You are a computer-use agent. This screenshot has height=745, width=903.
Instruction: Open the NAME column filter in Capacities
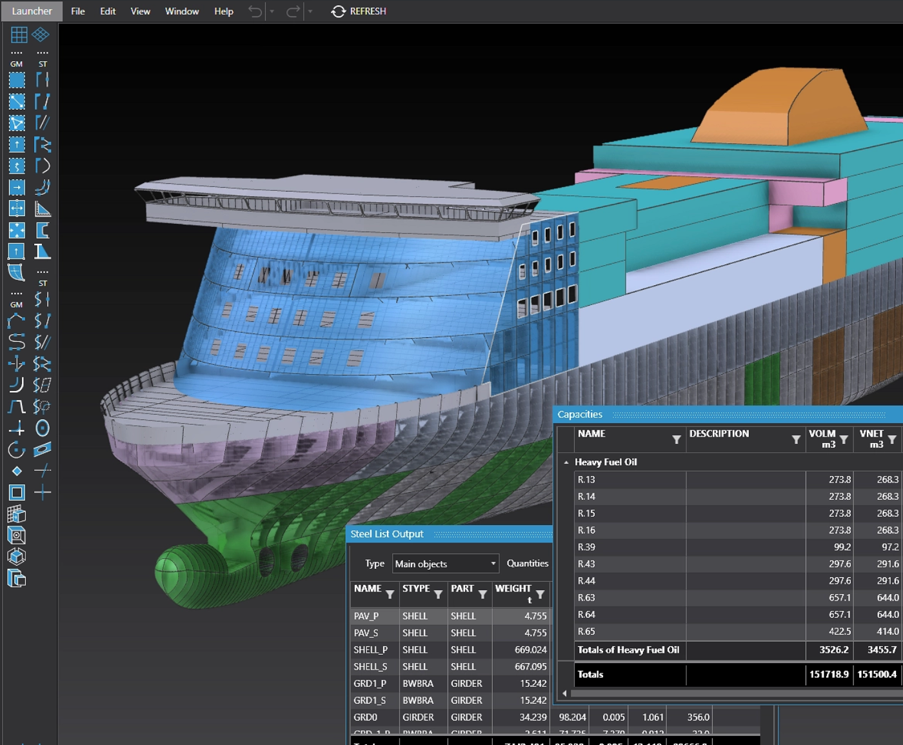point(676,439)
